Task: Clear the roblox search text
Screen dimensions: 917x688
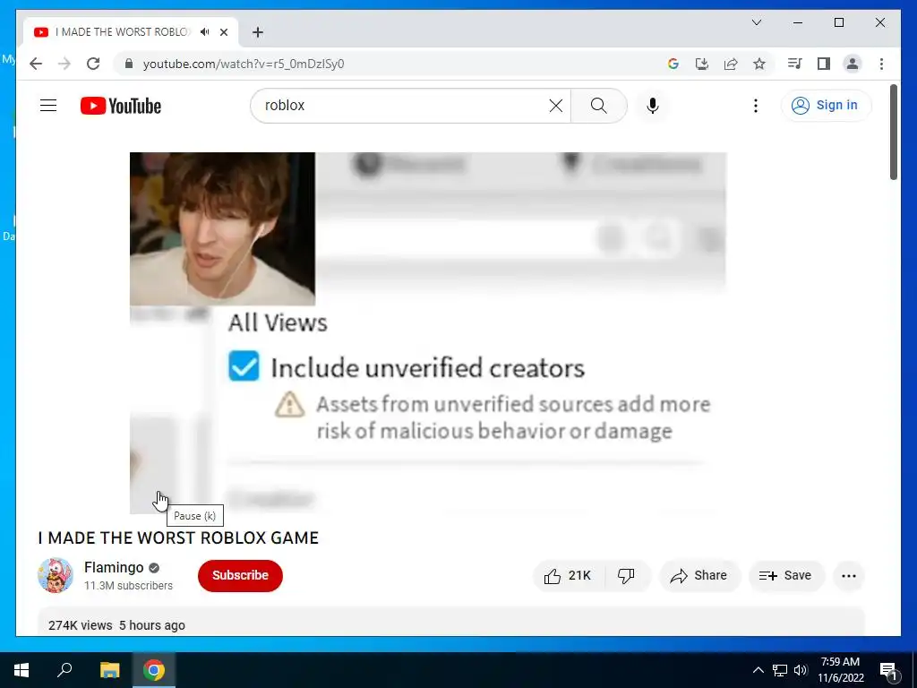Action: pyautogui.click(x=555, y=106)
